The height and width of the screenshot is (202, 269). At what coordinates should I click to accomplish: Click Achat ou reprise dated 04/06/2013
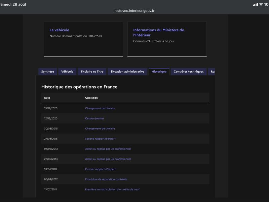[x=108, y=149]
